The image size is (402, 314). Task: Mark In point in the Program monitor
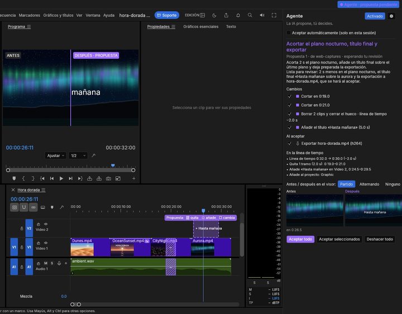click(23, 179)
